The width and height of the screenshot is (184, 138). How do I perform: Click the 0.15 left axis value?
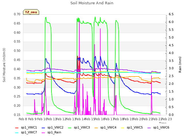[x=17, y=115]
